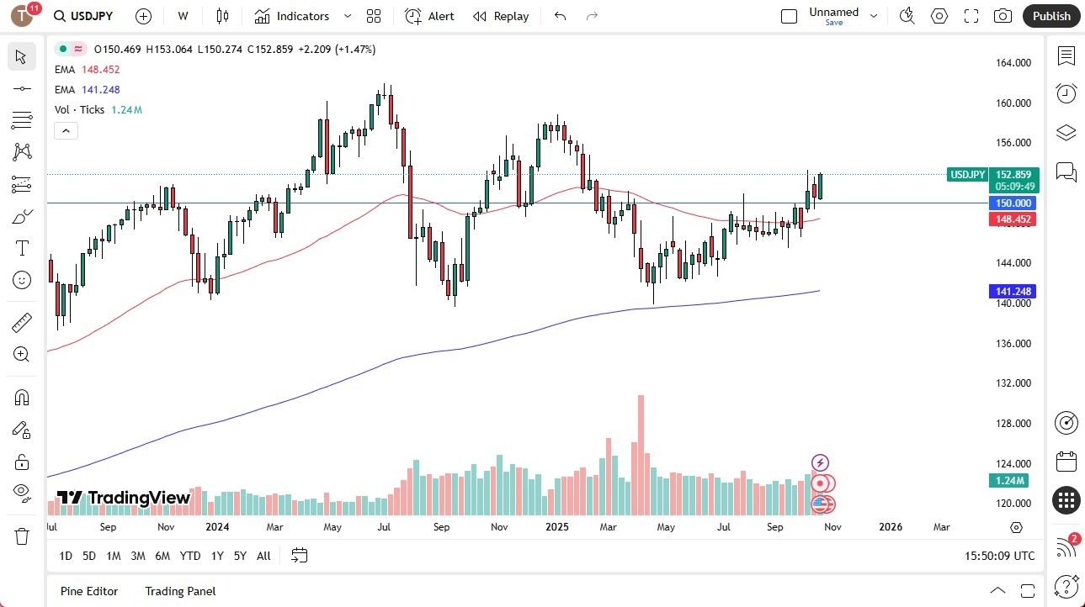Remove all drawings with trash icon
This screenshot has height=607, width=1085.
[x=21, y=535]
